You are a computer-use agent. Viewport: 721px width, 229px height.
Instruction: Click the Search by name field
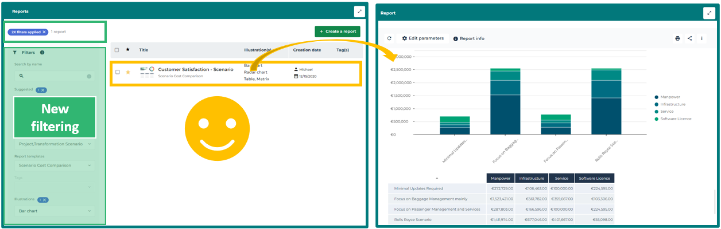point(53,76)
